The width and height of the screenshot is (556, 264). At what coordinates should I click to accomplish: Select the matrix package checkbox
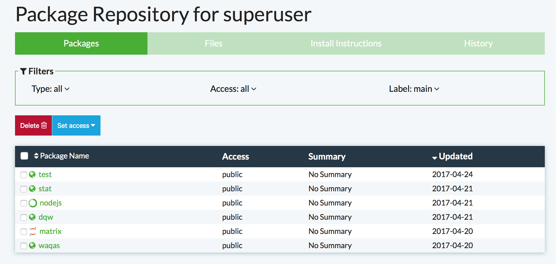24,232
